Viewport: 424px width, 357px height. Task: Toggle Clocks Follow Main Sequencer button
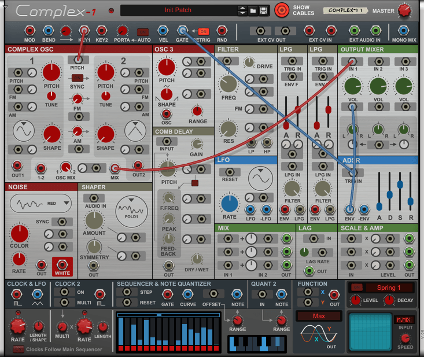(19, 349)
